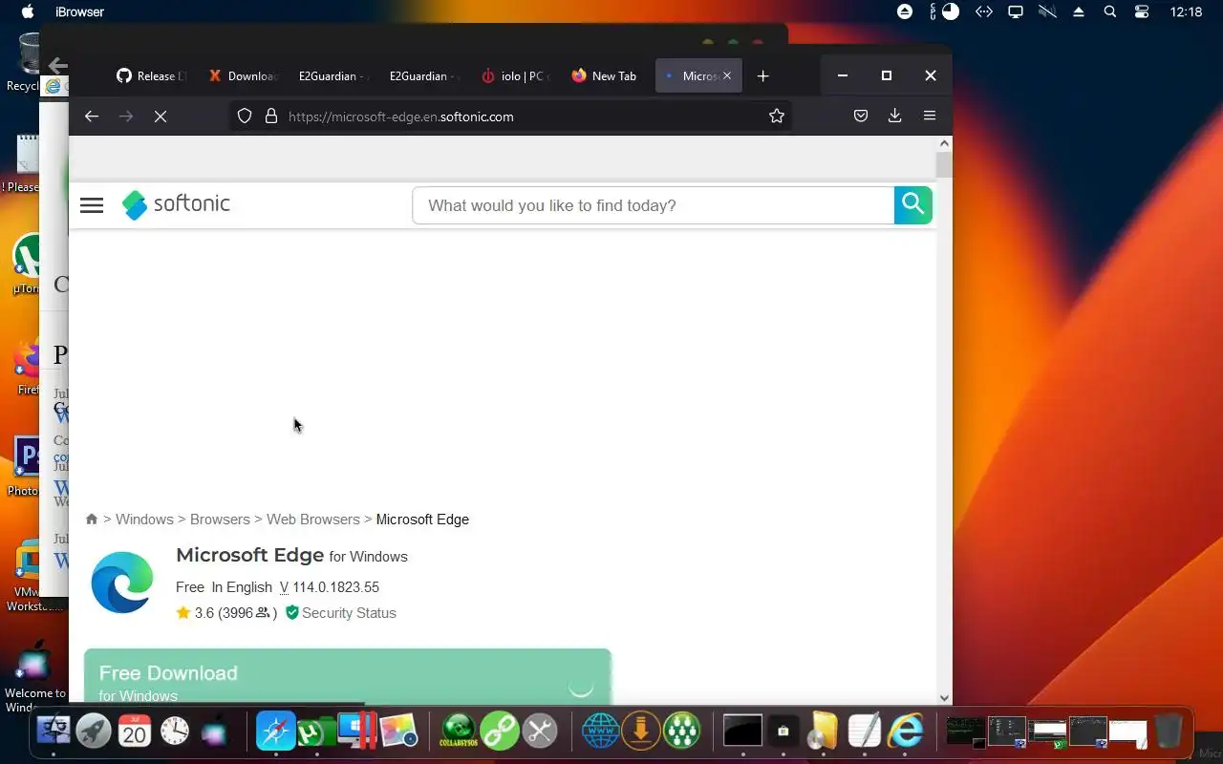Switch to the 'iolo | PC' tab
This screenshot has height=764, width=1223.
(514, 76)
